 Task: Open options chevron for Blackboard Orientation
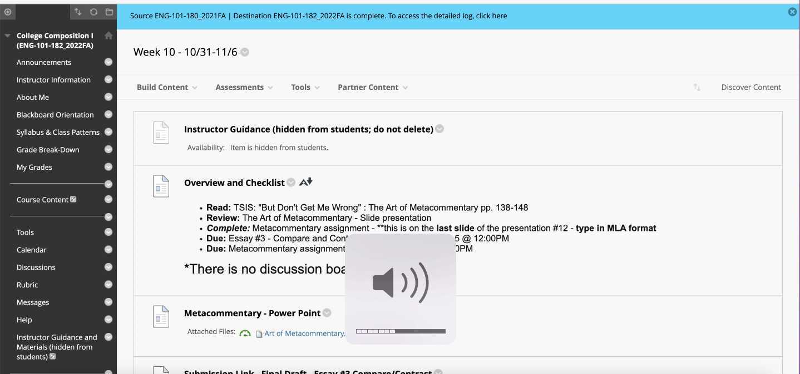(x=108, y=115)
